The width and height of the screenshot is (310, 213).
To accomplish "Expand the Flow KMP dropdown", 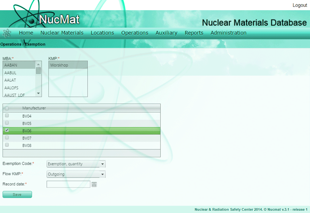I will coord(76,174).
